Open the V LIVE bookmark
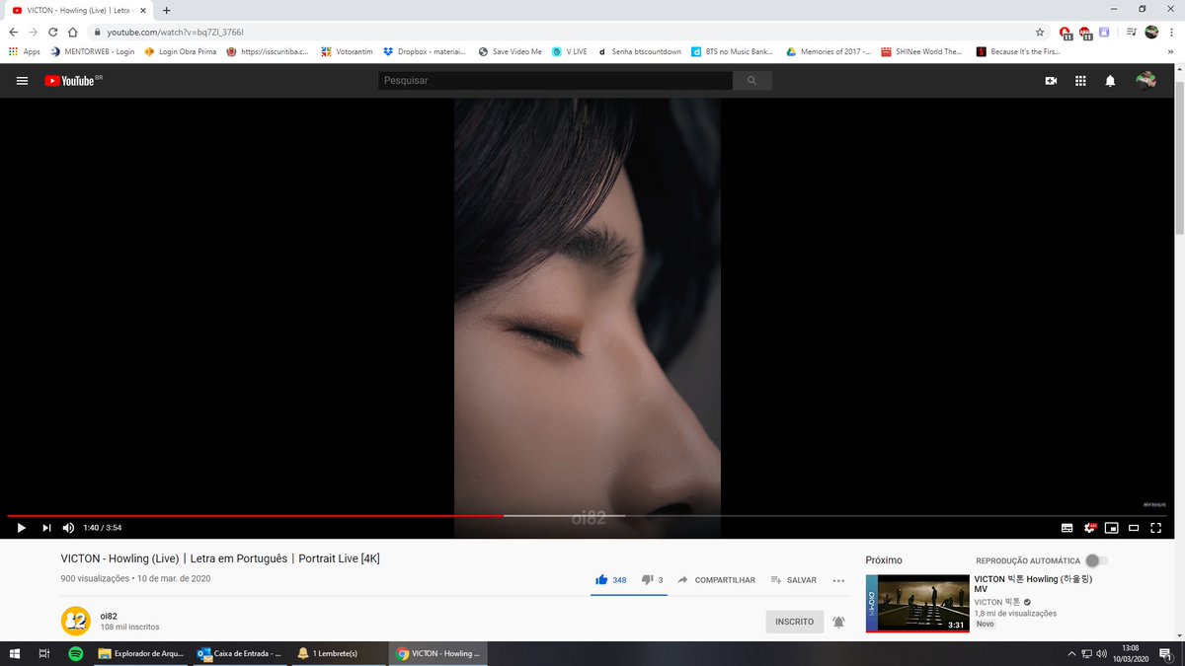This screenshot has height=666, width=1185. [570, 51]
